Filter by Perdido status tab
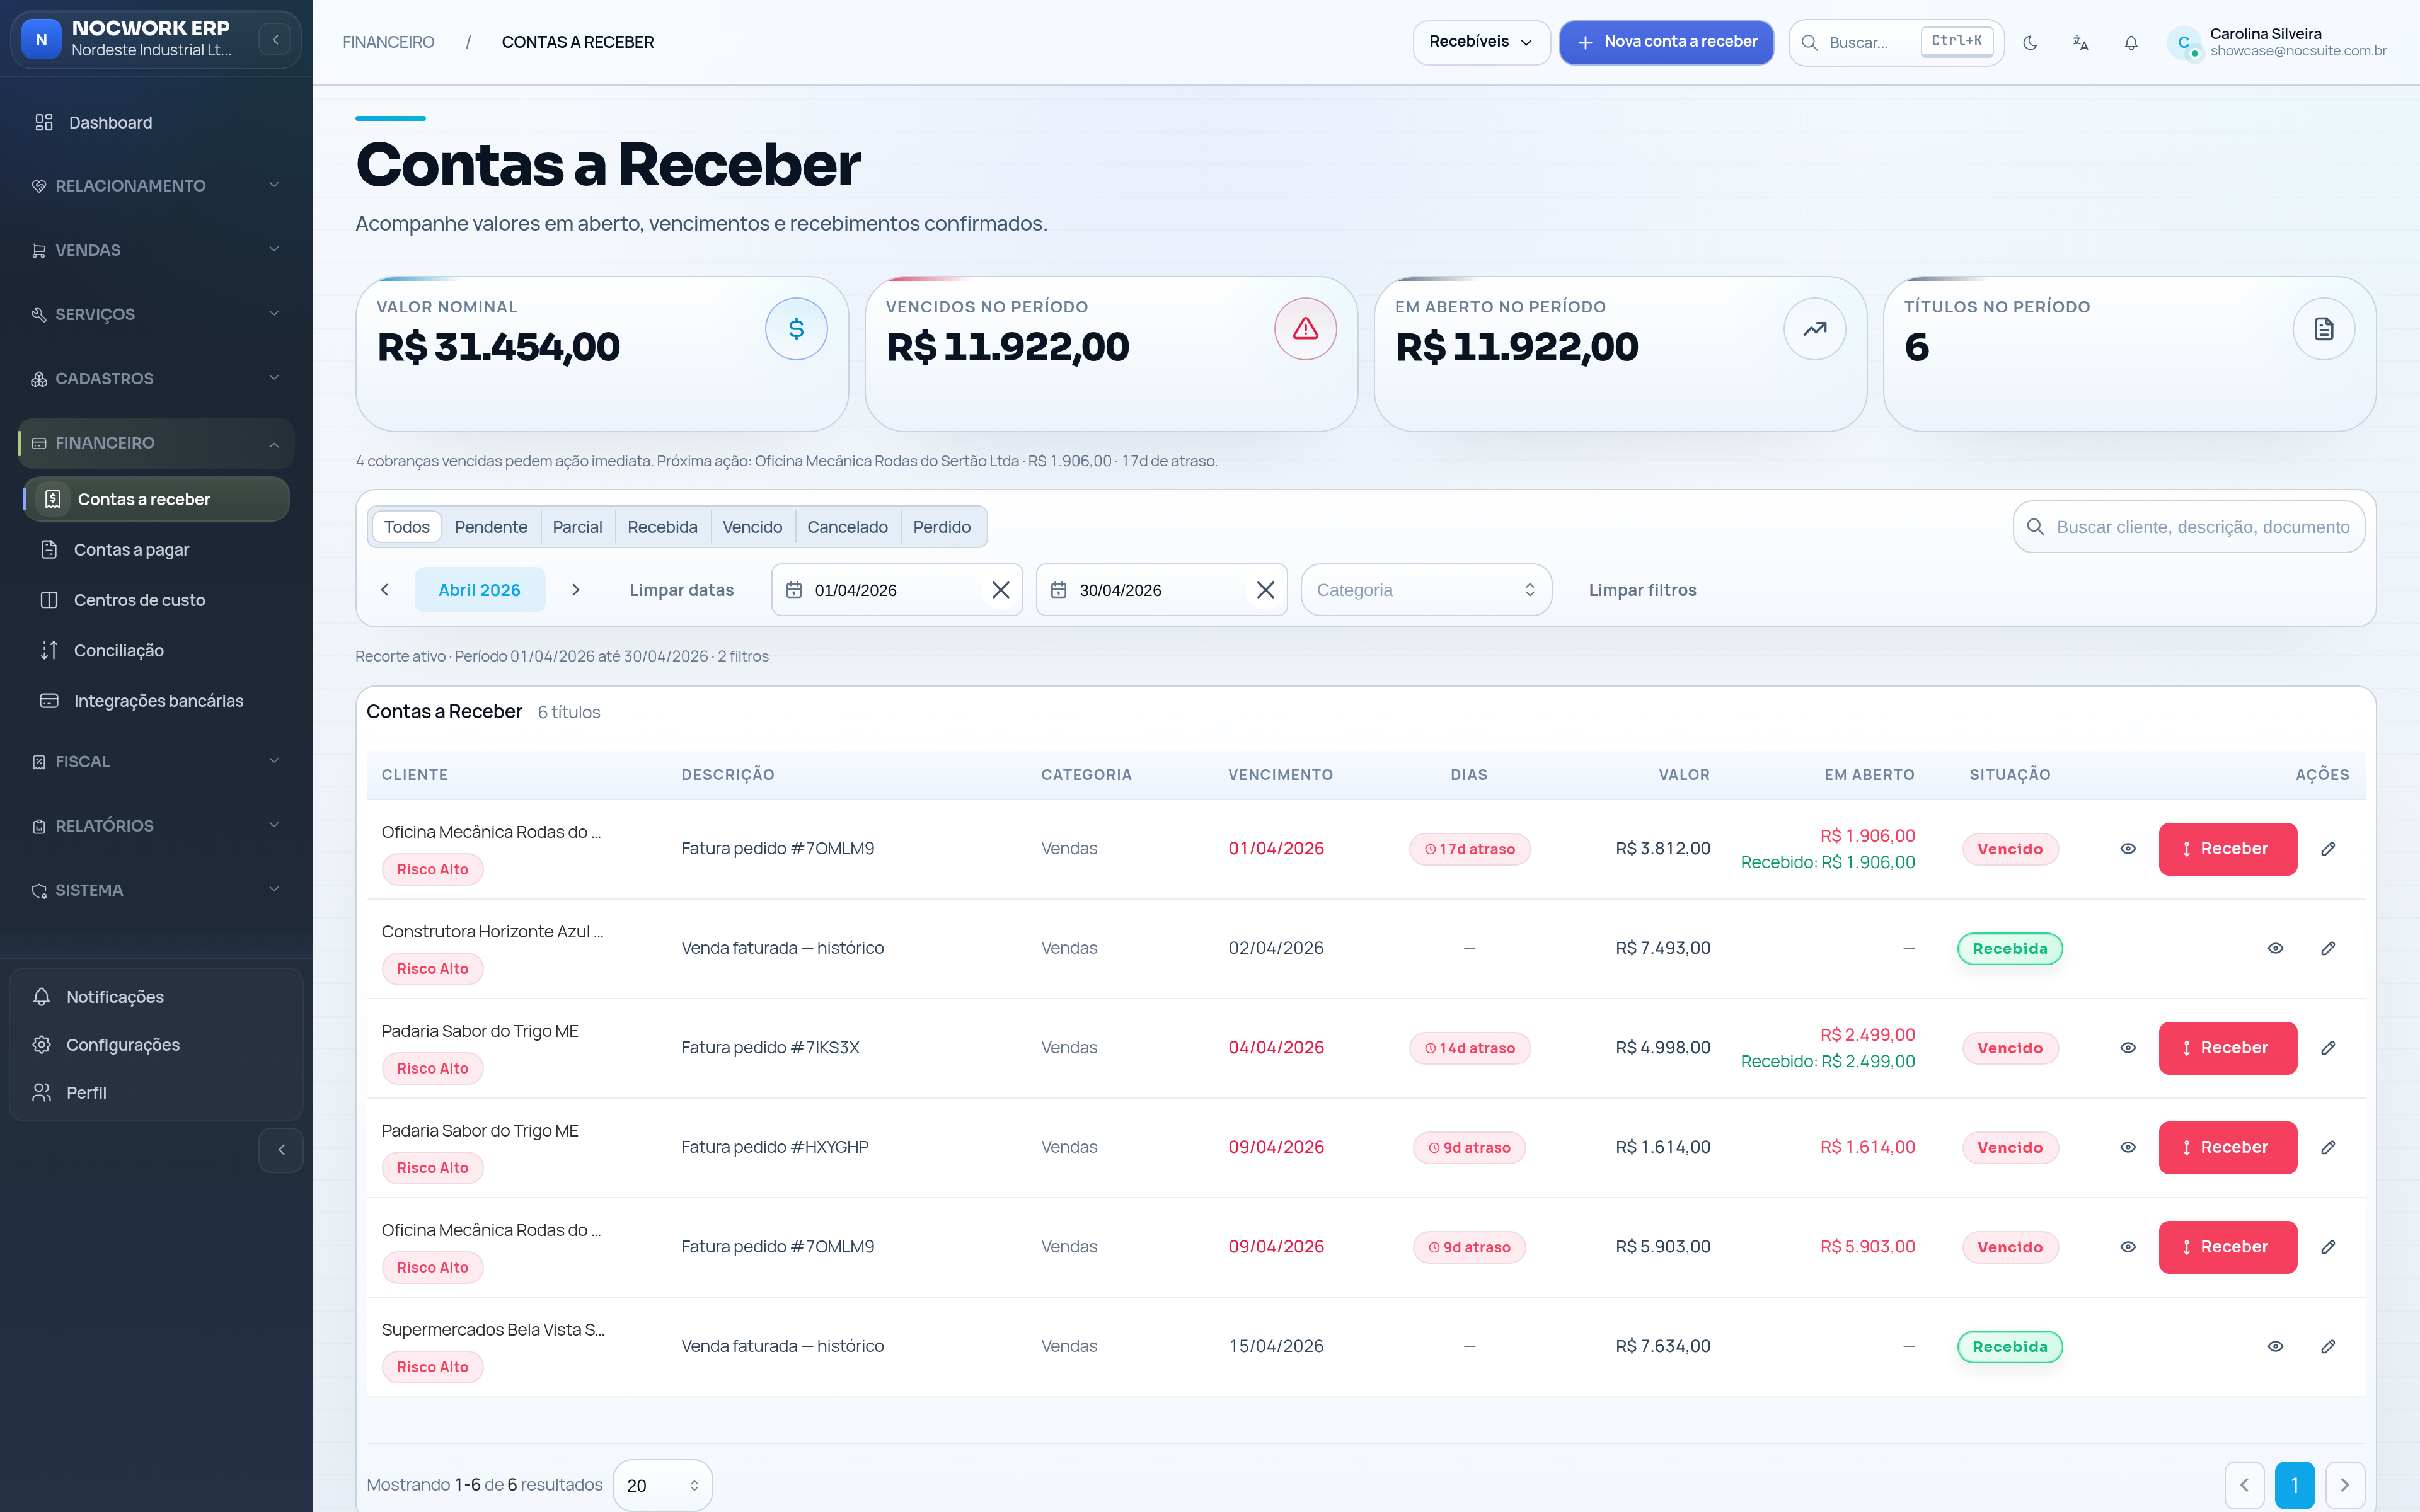Viewport: 2420px width, 1512px height. coord(941,527)
